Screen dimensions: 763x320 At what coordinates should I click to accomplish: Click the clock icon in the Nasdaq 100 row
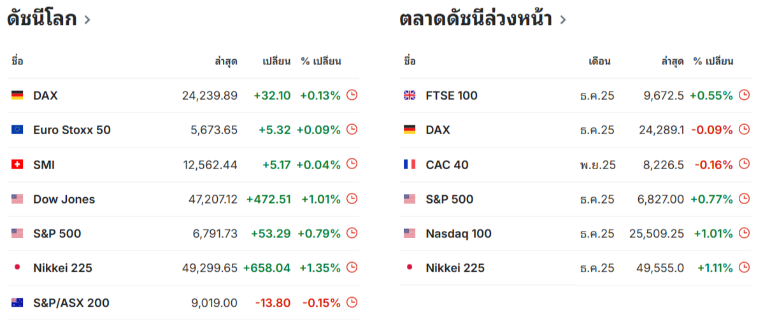tap(744, 233)
